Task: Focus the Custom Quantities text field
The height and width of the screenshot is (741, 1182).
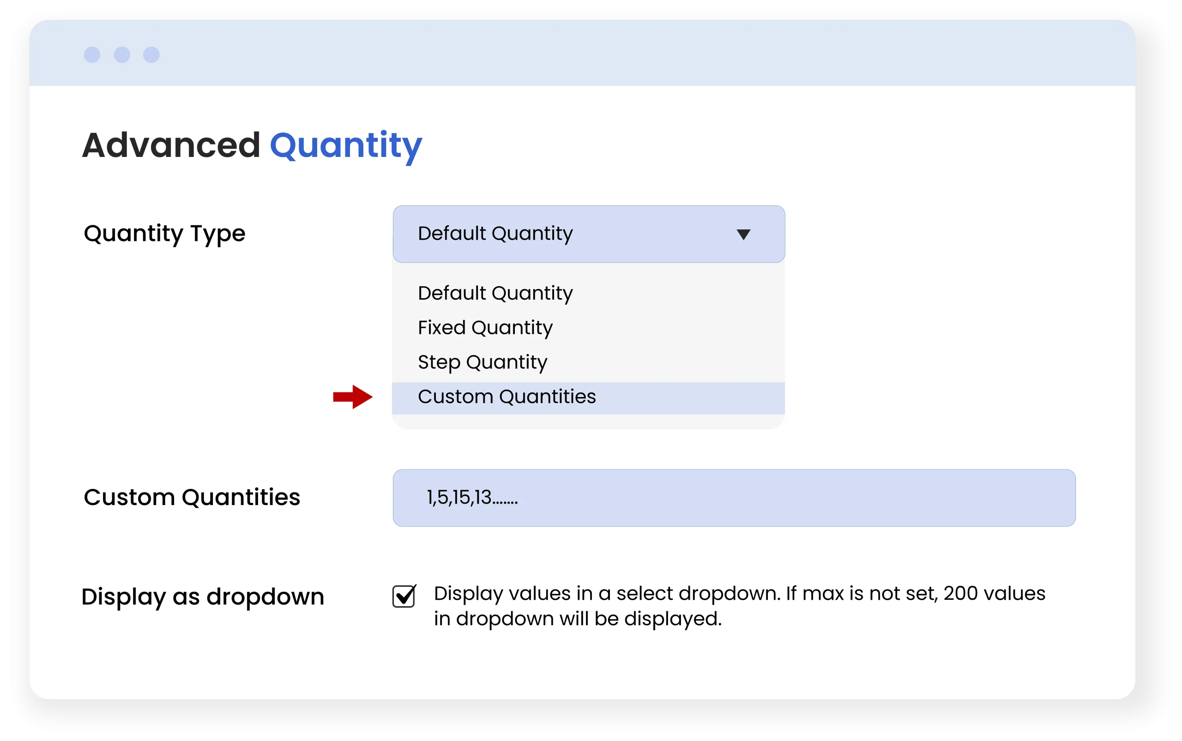Action: click(734, 497)
